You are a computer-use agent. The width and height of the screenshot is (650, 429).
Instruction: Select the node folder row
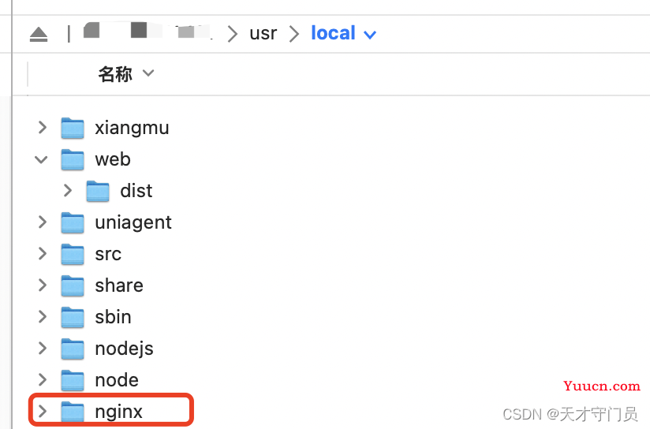pyautogui.click(x=331, y=380)
